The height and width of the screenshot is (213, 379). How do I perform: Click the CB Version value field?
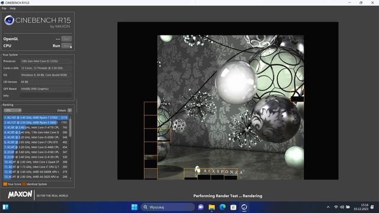point(46,82)
